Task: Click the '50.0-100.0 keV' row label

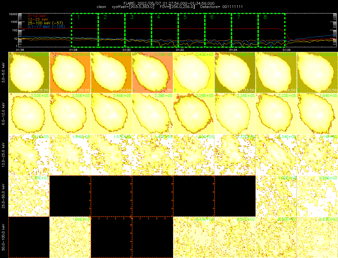Action: pos(4,237)
